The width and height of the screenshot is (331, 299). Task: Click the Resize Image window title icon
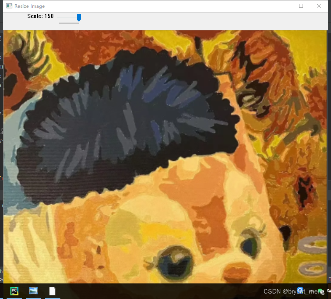9,6
